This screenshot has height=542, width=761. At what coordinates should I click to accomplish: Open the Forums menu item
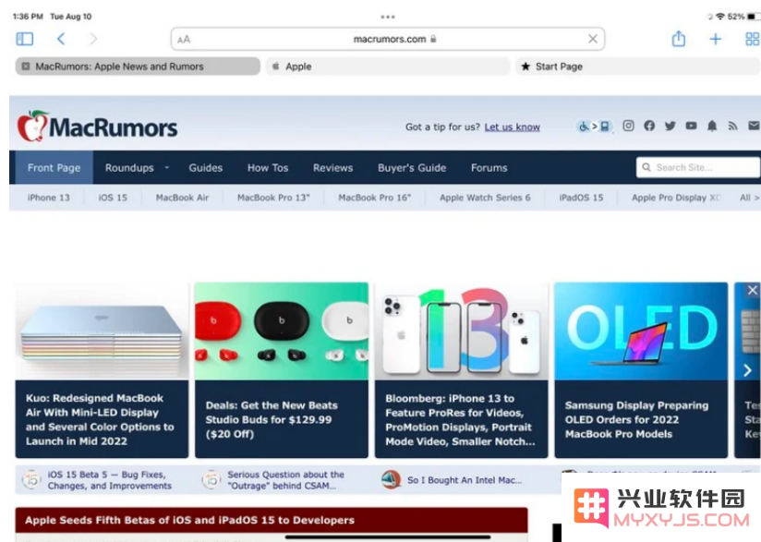coord(489,168)
